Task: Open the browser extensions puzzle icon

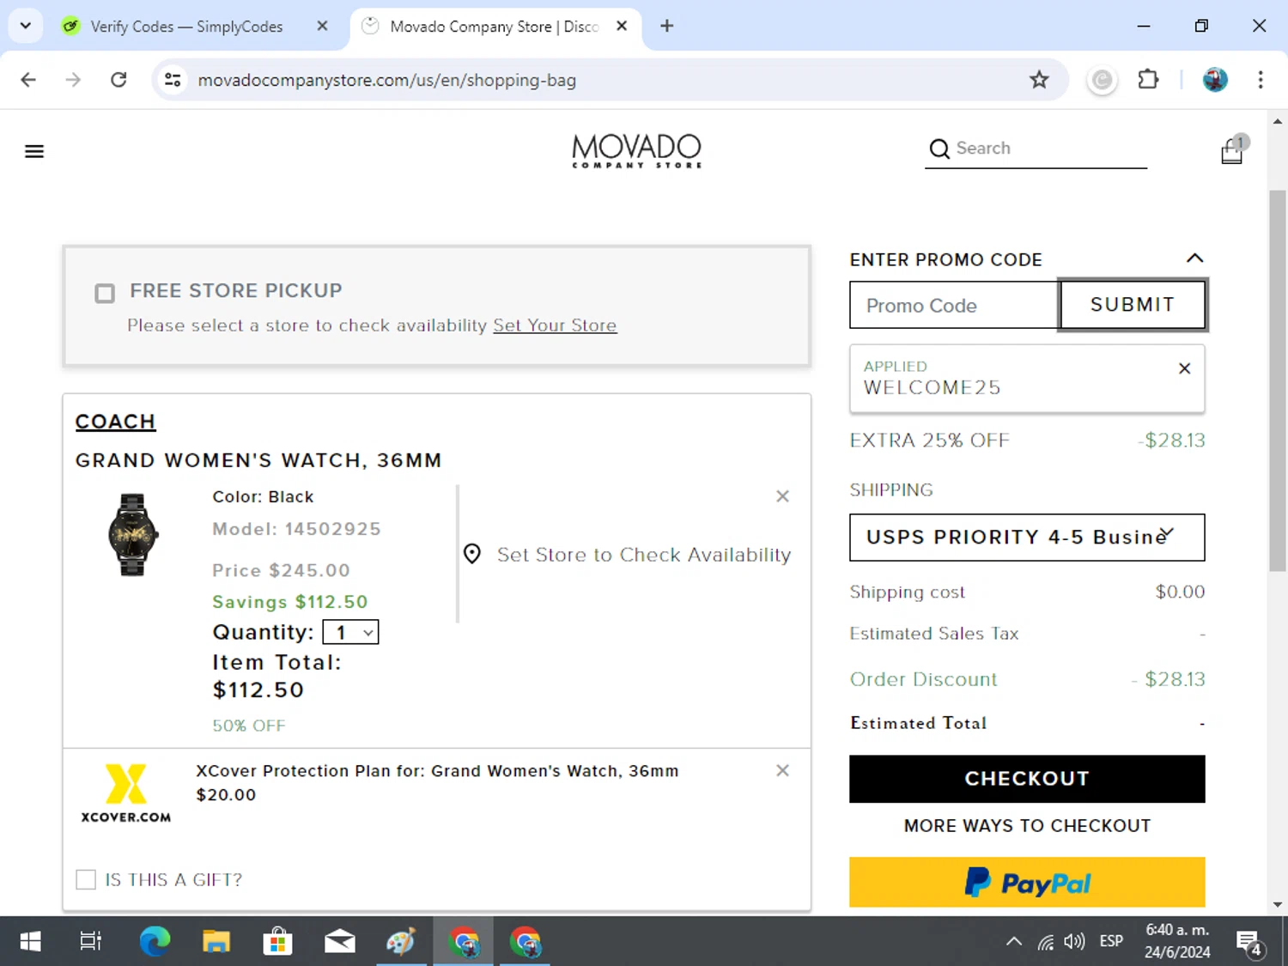Action: [x=1148, y=80]
